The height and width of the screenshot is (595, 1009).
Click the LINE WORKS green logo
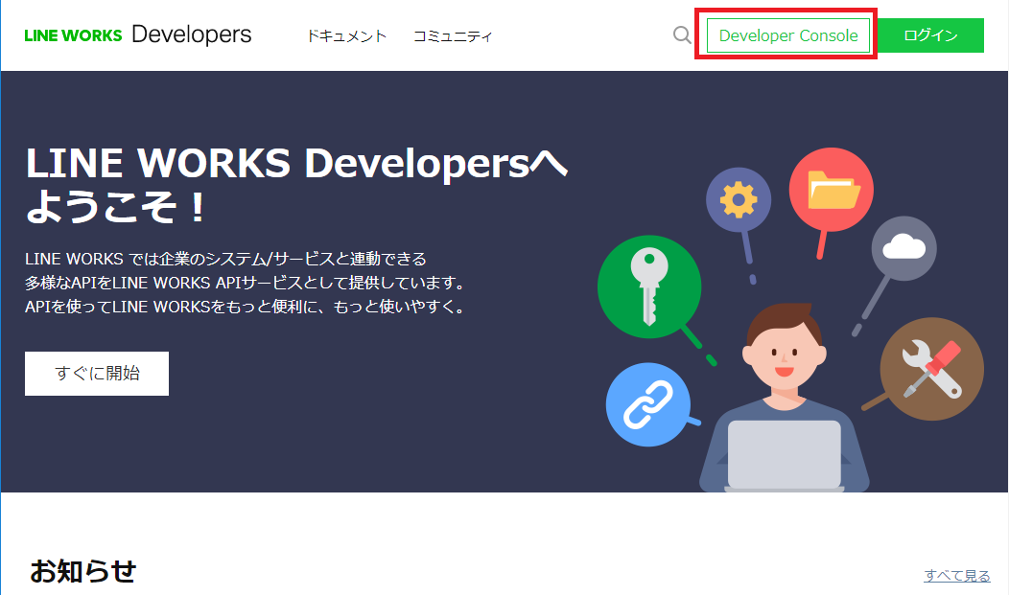(73, 35)
